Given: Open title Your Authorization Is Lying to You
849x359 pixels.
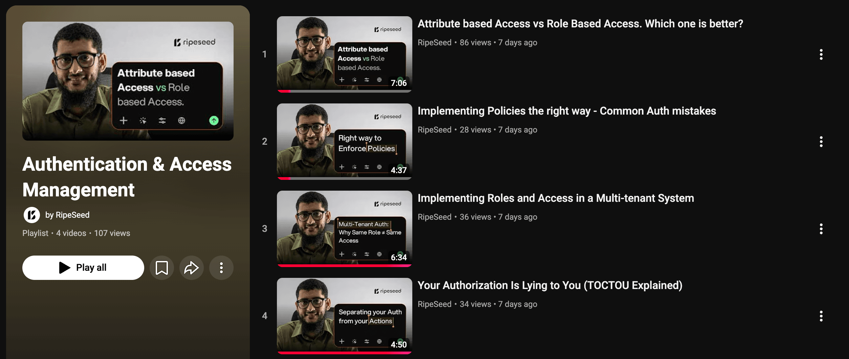Looking at the screenshot, I should tap(550, 285).
